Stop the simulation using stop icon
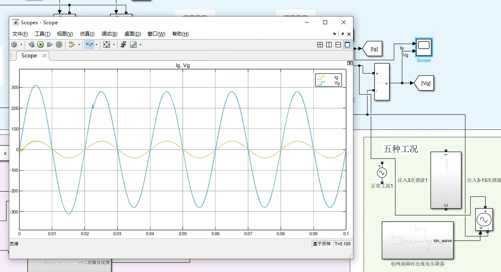Viewport: 501px width, 272px height. click(59, 44)
